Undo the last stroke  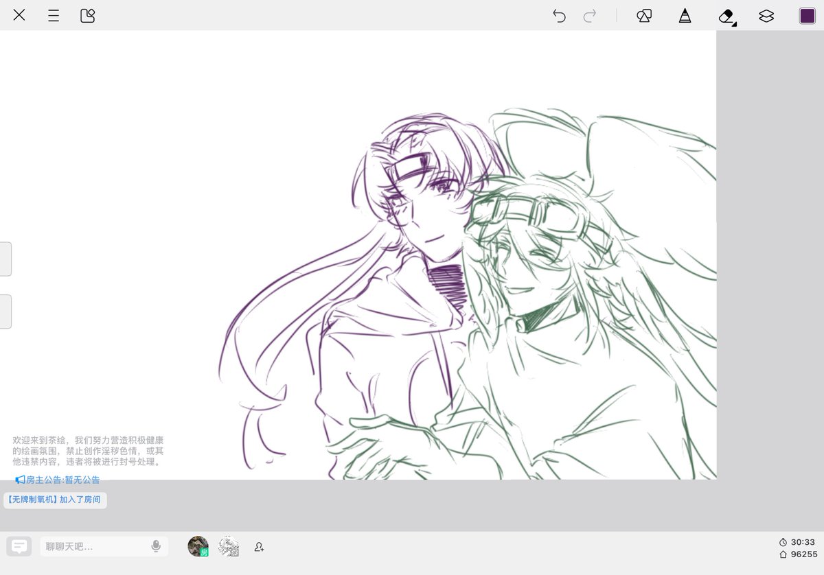559,16
